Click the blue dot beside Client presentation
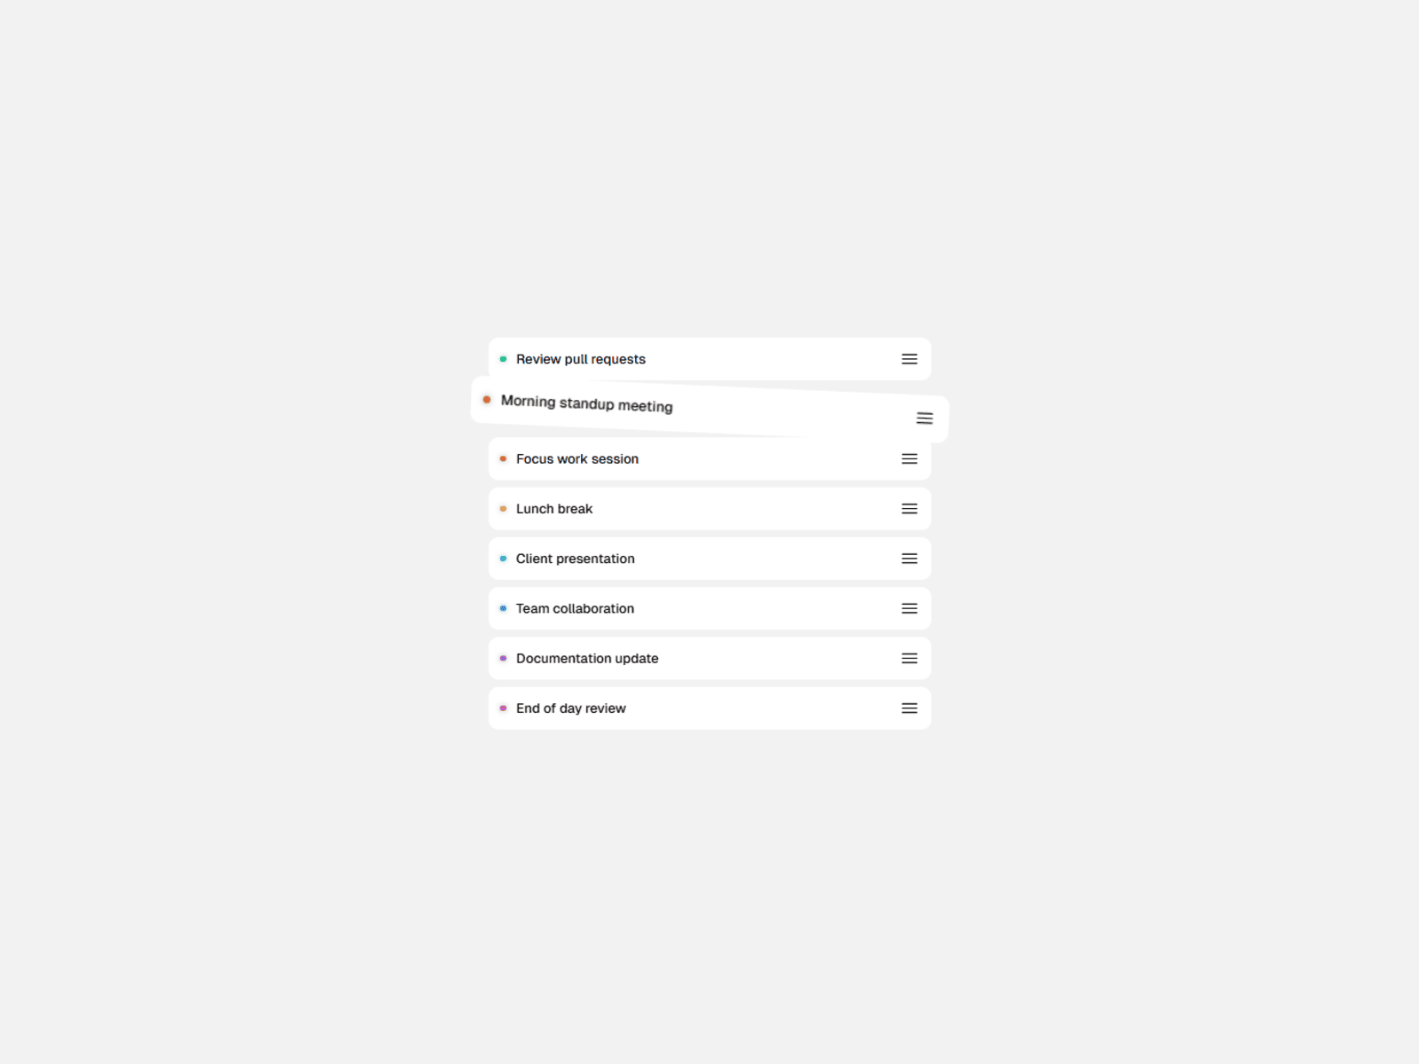 503,559
